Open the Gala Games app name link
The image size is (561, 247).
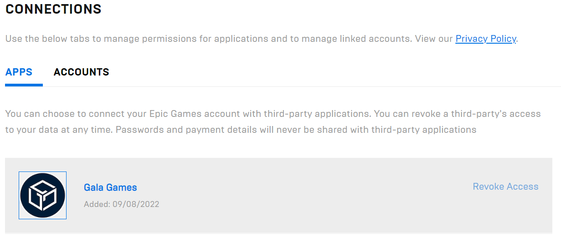pos(110,187)
